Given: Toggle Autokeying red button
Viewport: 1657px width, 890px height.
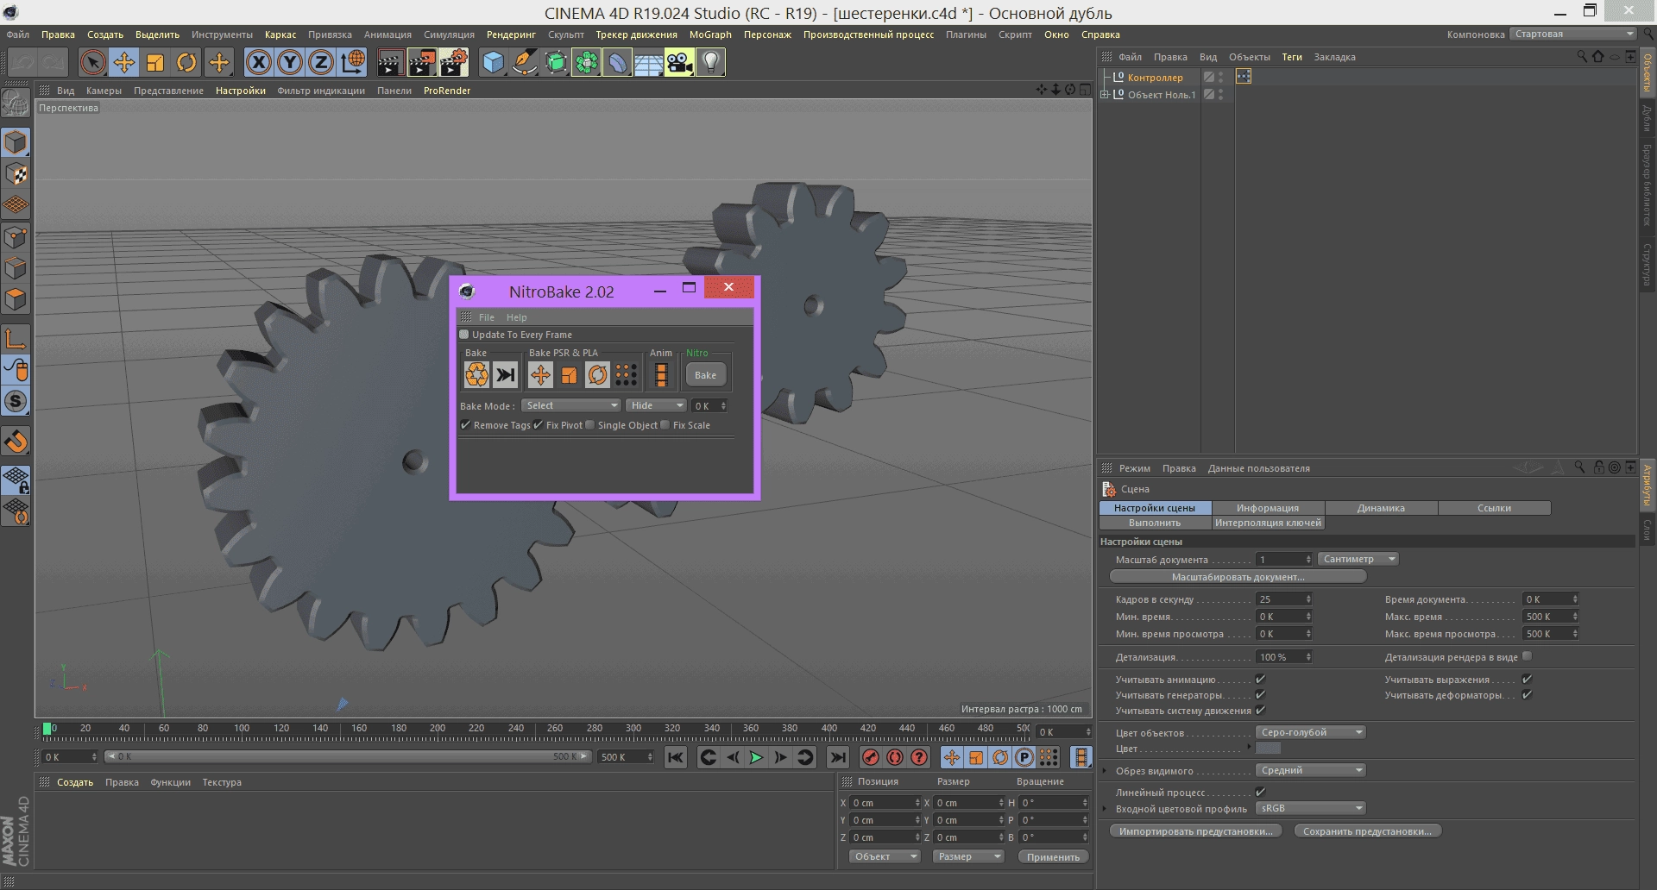Looking at the screenshot, I should 895,757.
